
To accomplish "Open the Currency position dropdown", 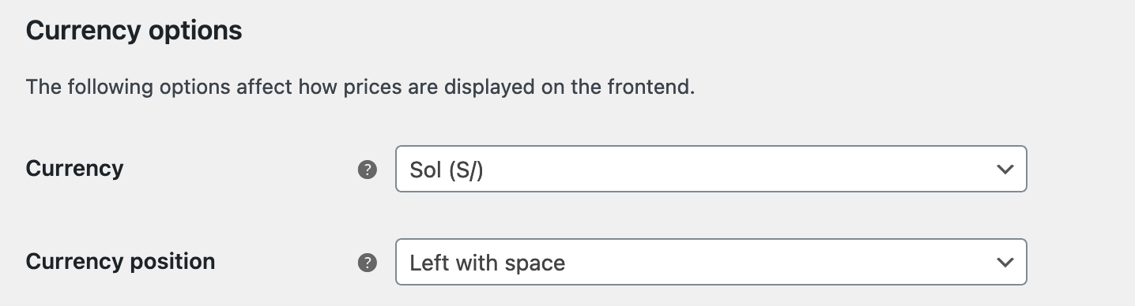I will (711, 262).
